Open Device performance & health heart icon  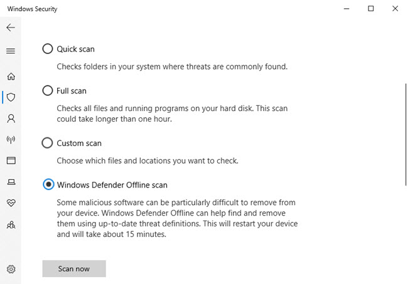coord(11,203)
